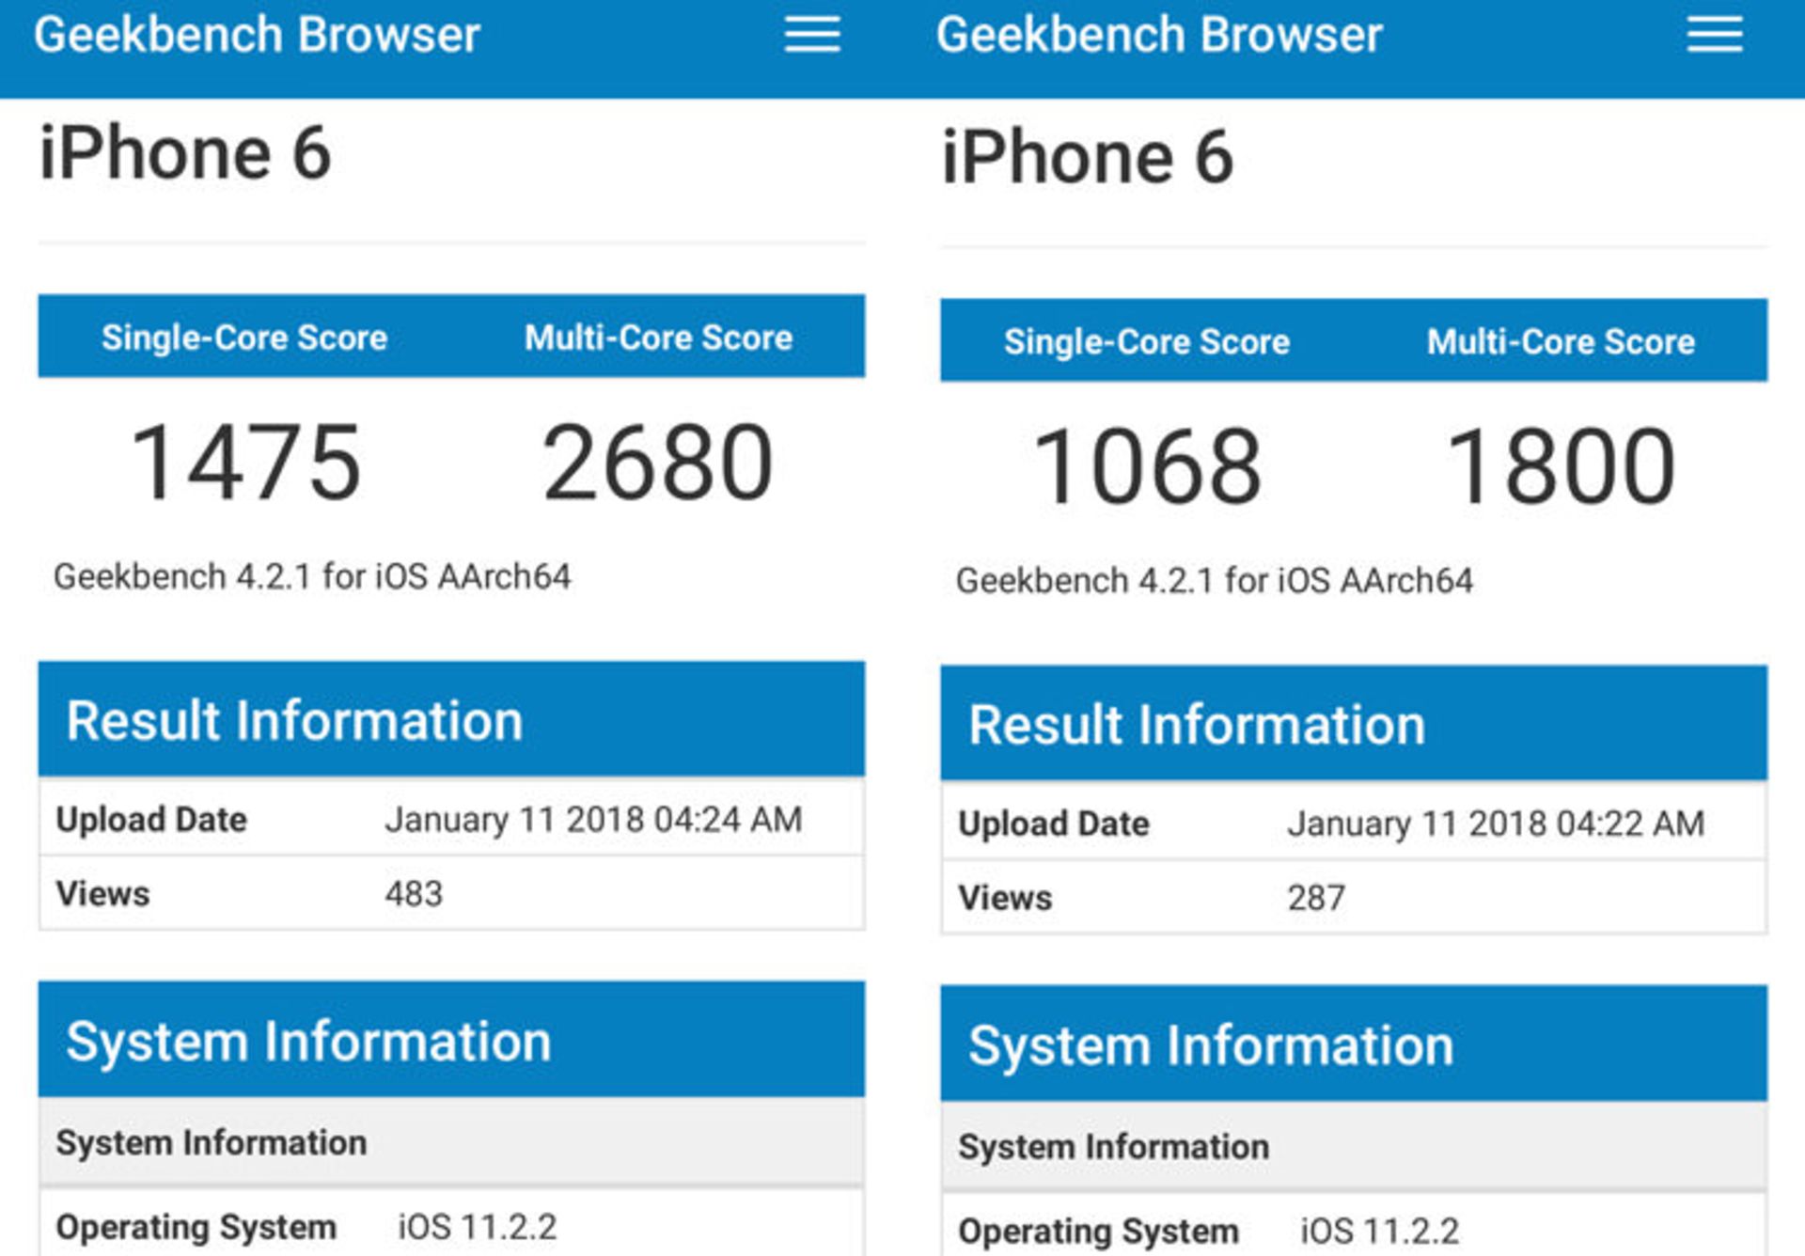
Task: Click the 287 views value
Action: tap(1316, 898)
